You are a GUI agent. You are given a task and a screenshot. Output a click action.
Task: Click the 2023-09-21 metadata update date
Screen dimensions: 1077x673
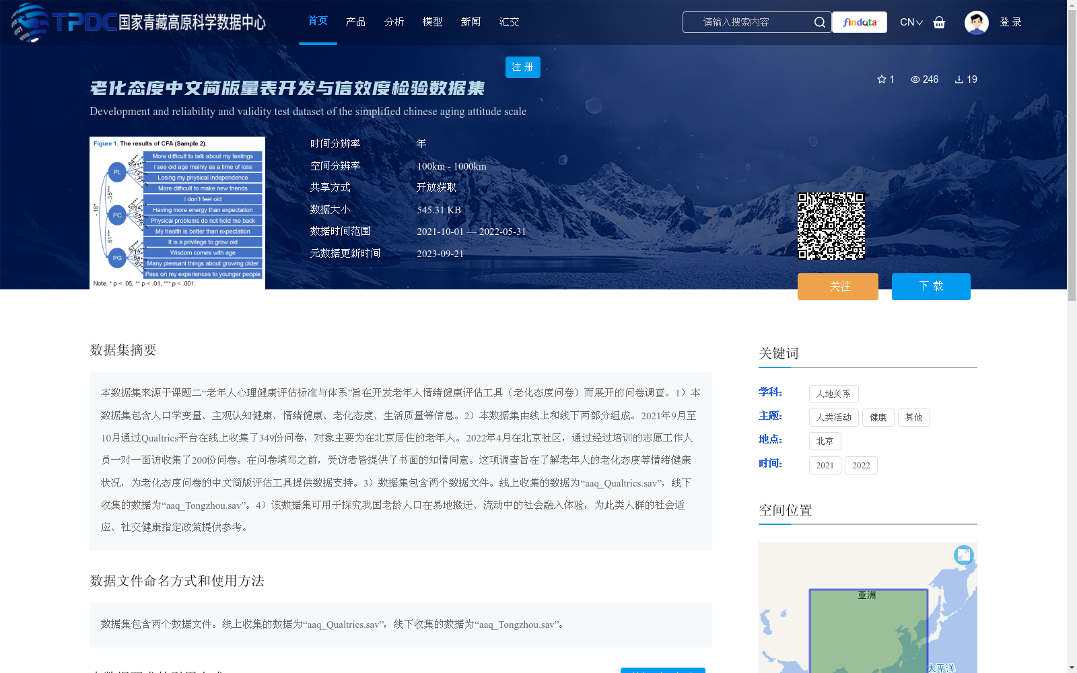440,254
